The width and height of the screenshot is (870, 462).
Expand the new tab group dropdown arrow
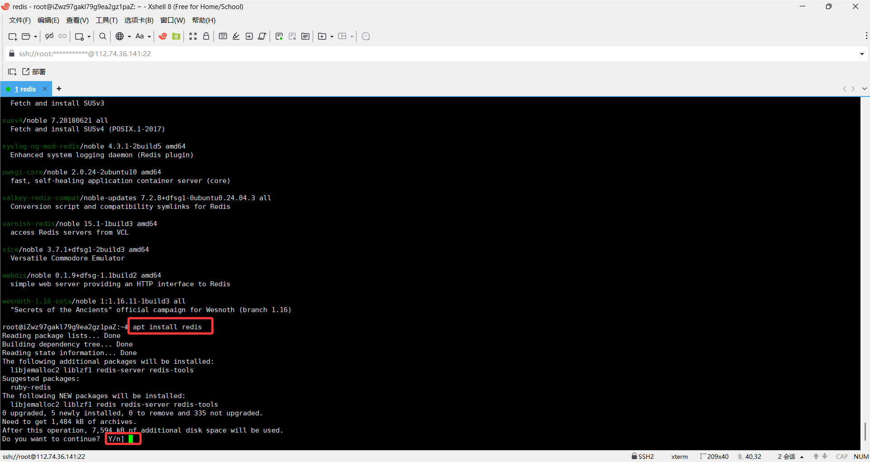point(332,37)
